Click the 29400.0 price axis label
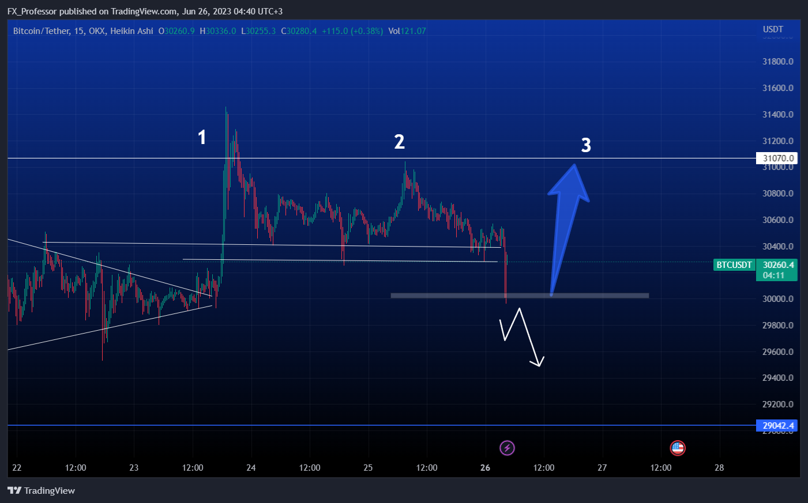The height and width of the screenshot is (503, 808). point(778,378)
